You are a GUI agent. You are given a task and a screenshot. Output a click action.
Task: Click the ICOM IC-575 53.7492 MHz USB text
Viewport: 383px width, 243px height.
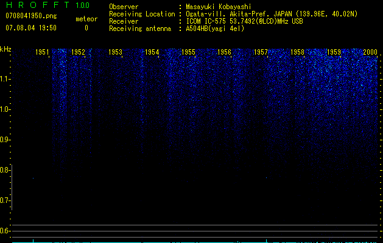point(244,21)
